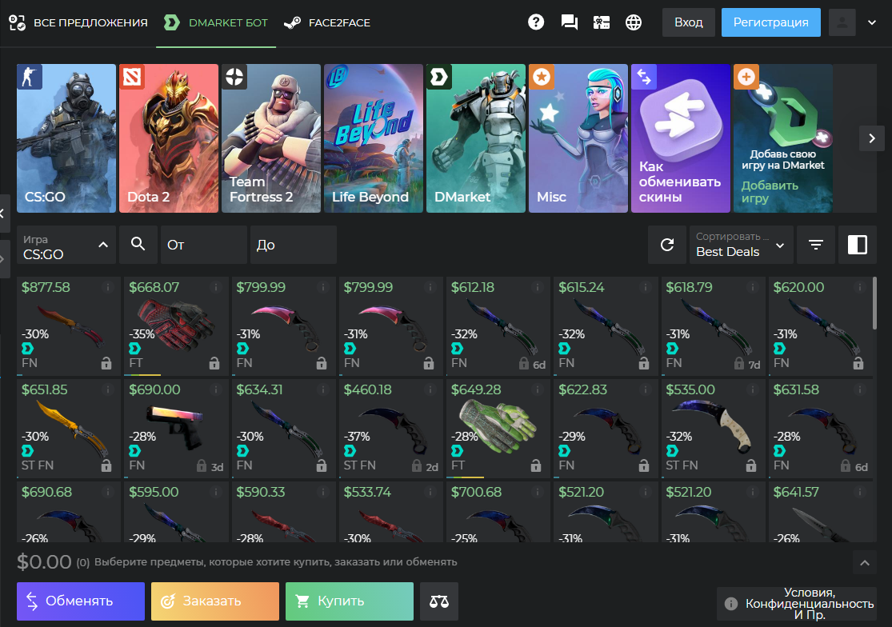The height and width of the screenshot is (627, 892).
Task: Click info icon on $620.00 item
Action: pos(859,288)
